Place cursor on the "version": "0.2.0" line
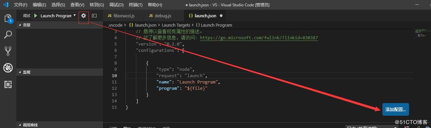 point(160,44)
